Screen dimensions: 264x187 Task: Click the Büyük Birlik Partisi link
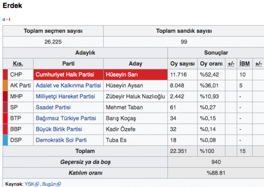[59, 129]
